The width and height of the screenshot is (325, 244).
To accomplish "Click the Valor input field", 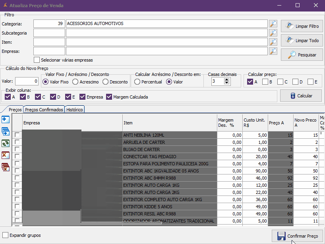I will 27,81.
